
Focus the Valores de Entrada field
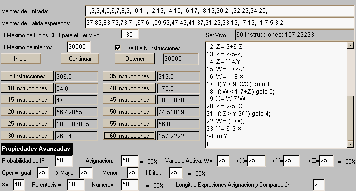[219, 11]
